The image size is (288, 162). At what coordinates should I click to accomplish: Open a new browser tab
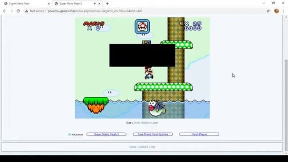107,4
